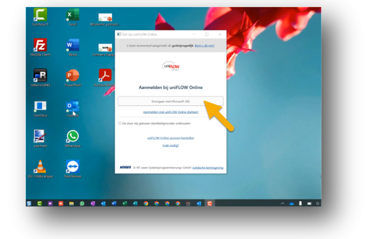
Task: Open the 'Hulp nodig?' link
Action: (170, 145)
